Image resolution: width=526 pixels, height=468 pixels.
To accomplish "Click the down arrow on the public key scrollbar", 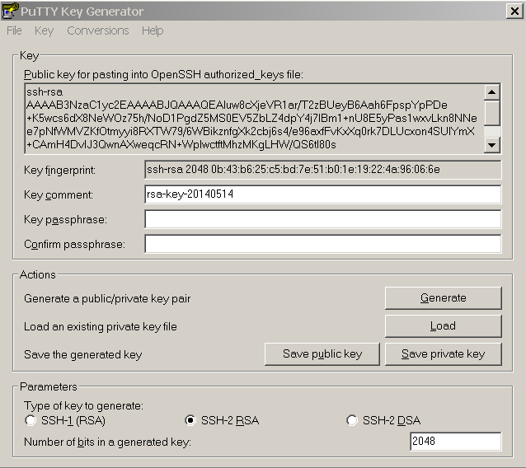I will coord(491,145).
